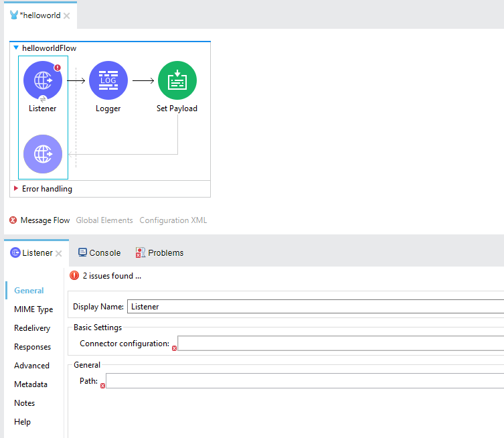
Task: Click the Message Flow error icon
Action: click(13, 220)
